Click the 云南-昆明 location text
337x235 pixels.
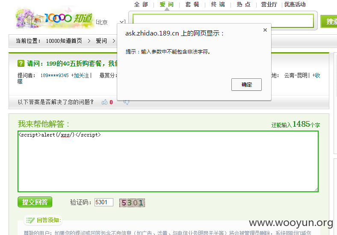point(296,75)
